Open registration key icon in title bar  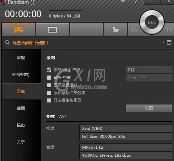(124, 1)
